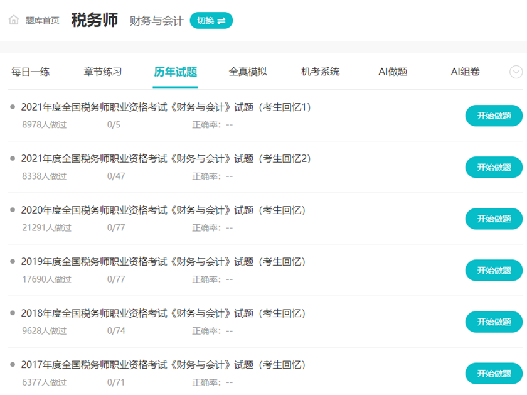527x395 pixels.
Task: Click the bullet dot before 2020年度试题
Action: (x=14, y=210)
